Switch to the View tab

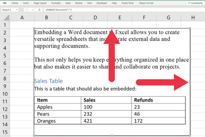click(x=90, y=3)
